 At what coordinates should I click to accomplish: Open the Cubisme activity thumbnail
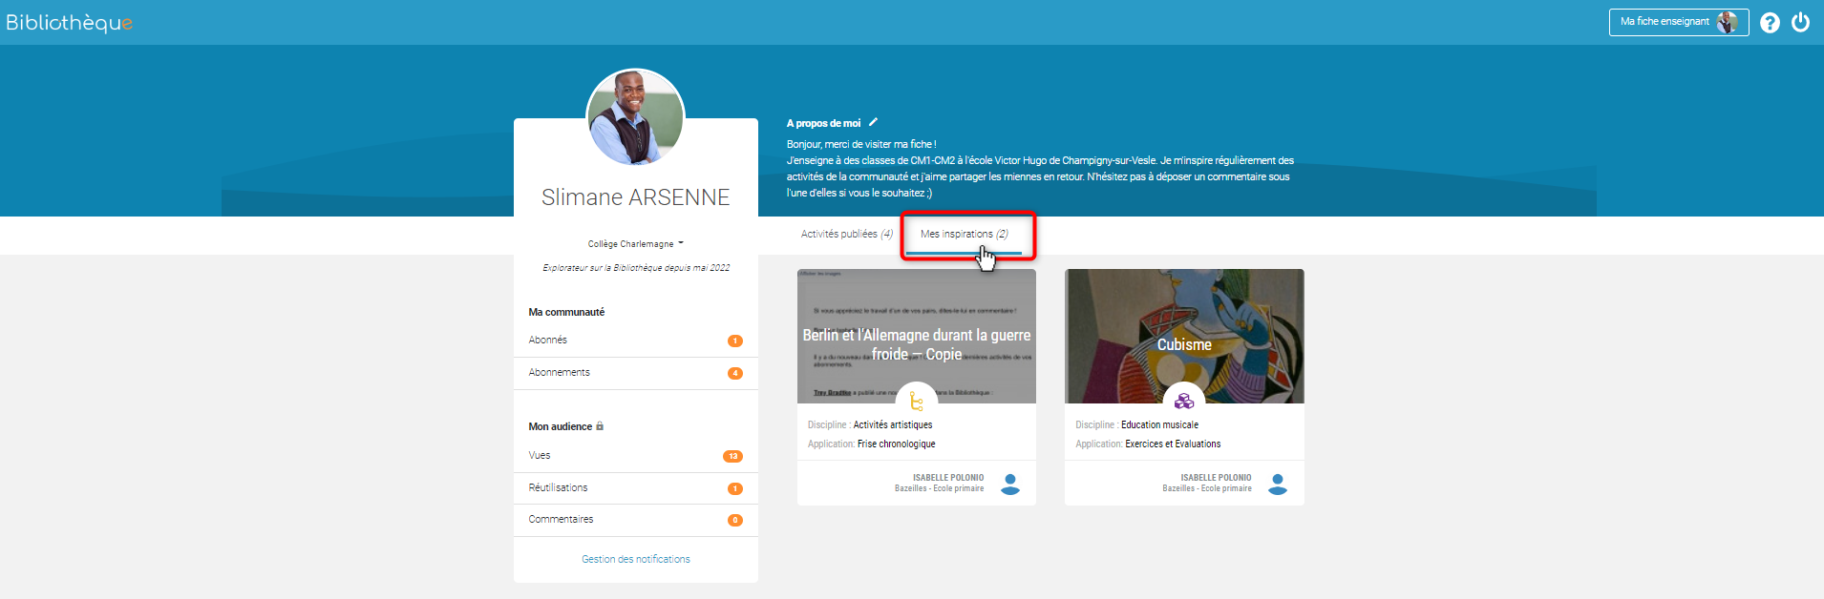(x=1184, y=336)
